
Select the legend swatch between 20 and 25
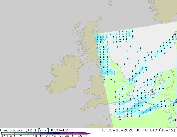click(50, 133)
